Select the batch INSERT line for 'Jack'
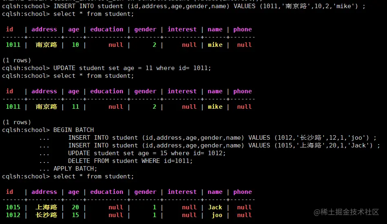 [224, 145]
